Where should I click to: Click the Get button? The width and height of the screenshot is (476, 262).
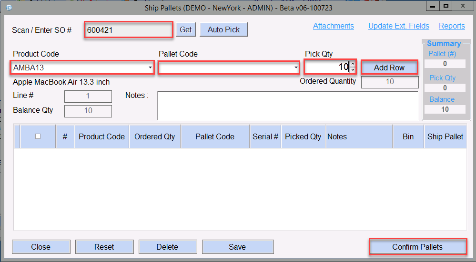click(x=185, y=29)
